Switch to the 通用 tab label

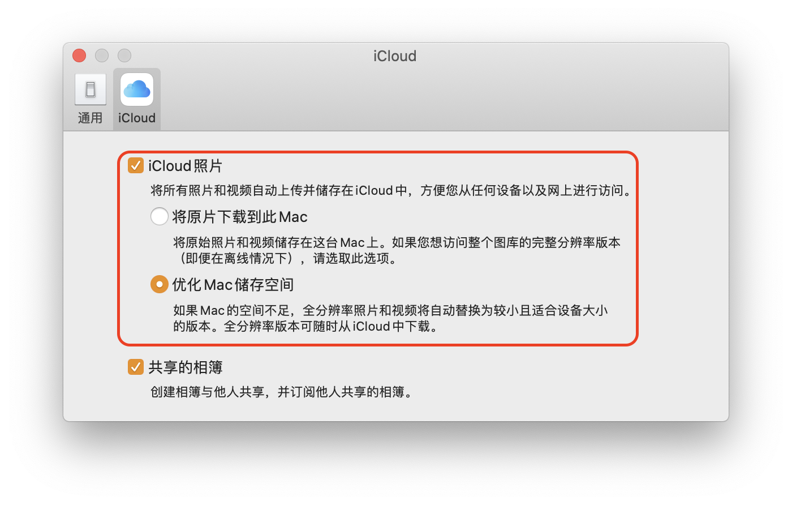[x=91, y=118]
